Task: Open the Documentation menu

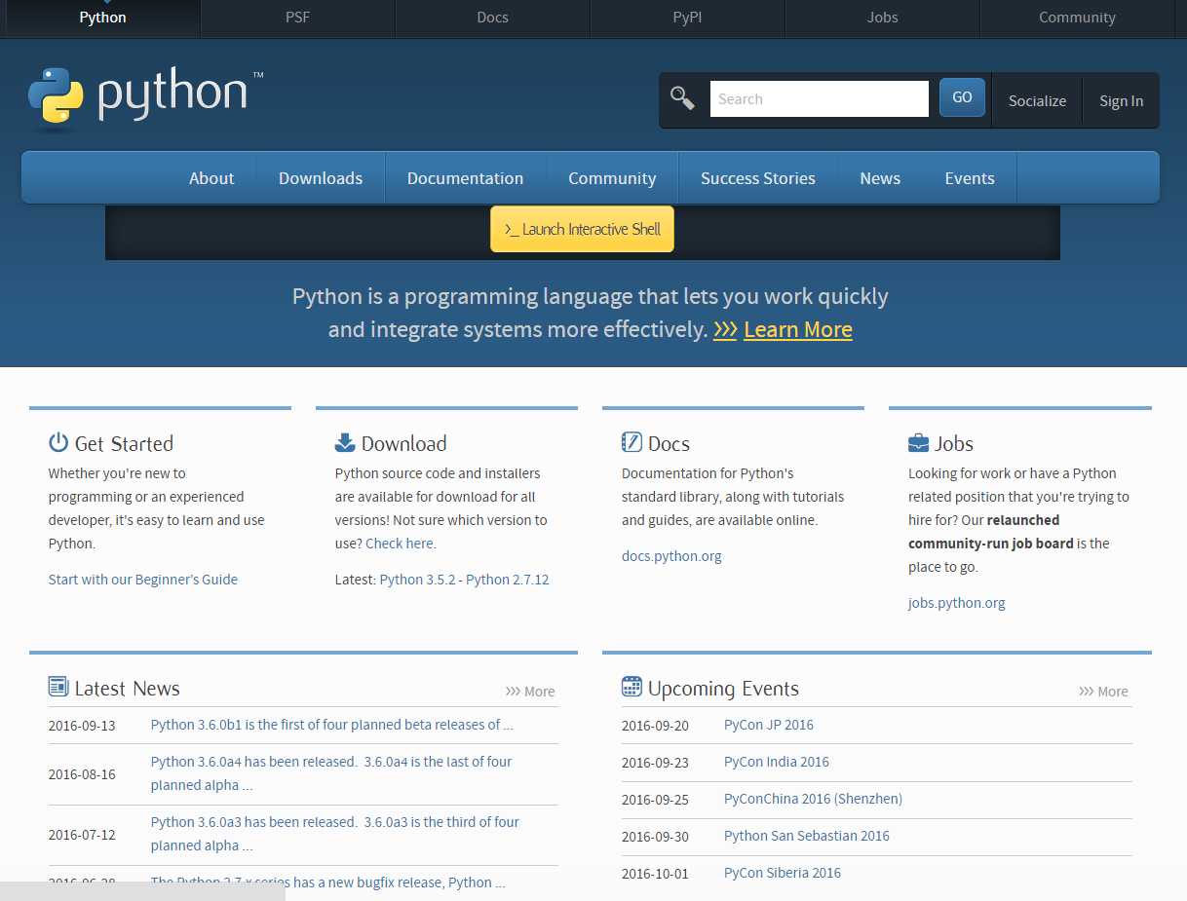Action: 465,178
